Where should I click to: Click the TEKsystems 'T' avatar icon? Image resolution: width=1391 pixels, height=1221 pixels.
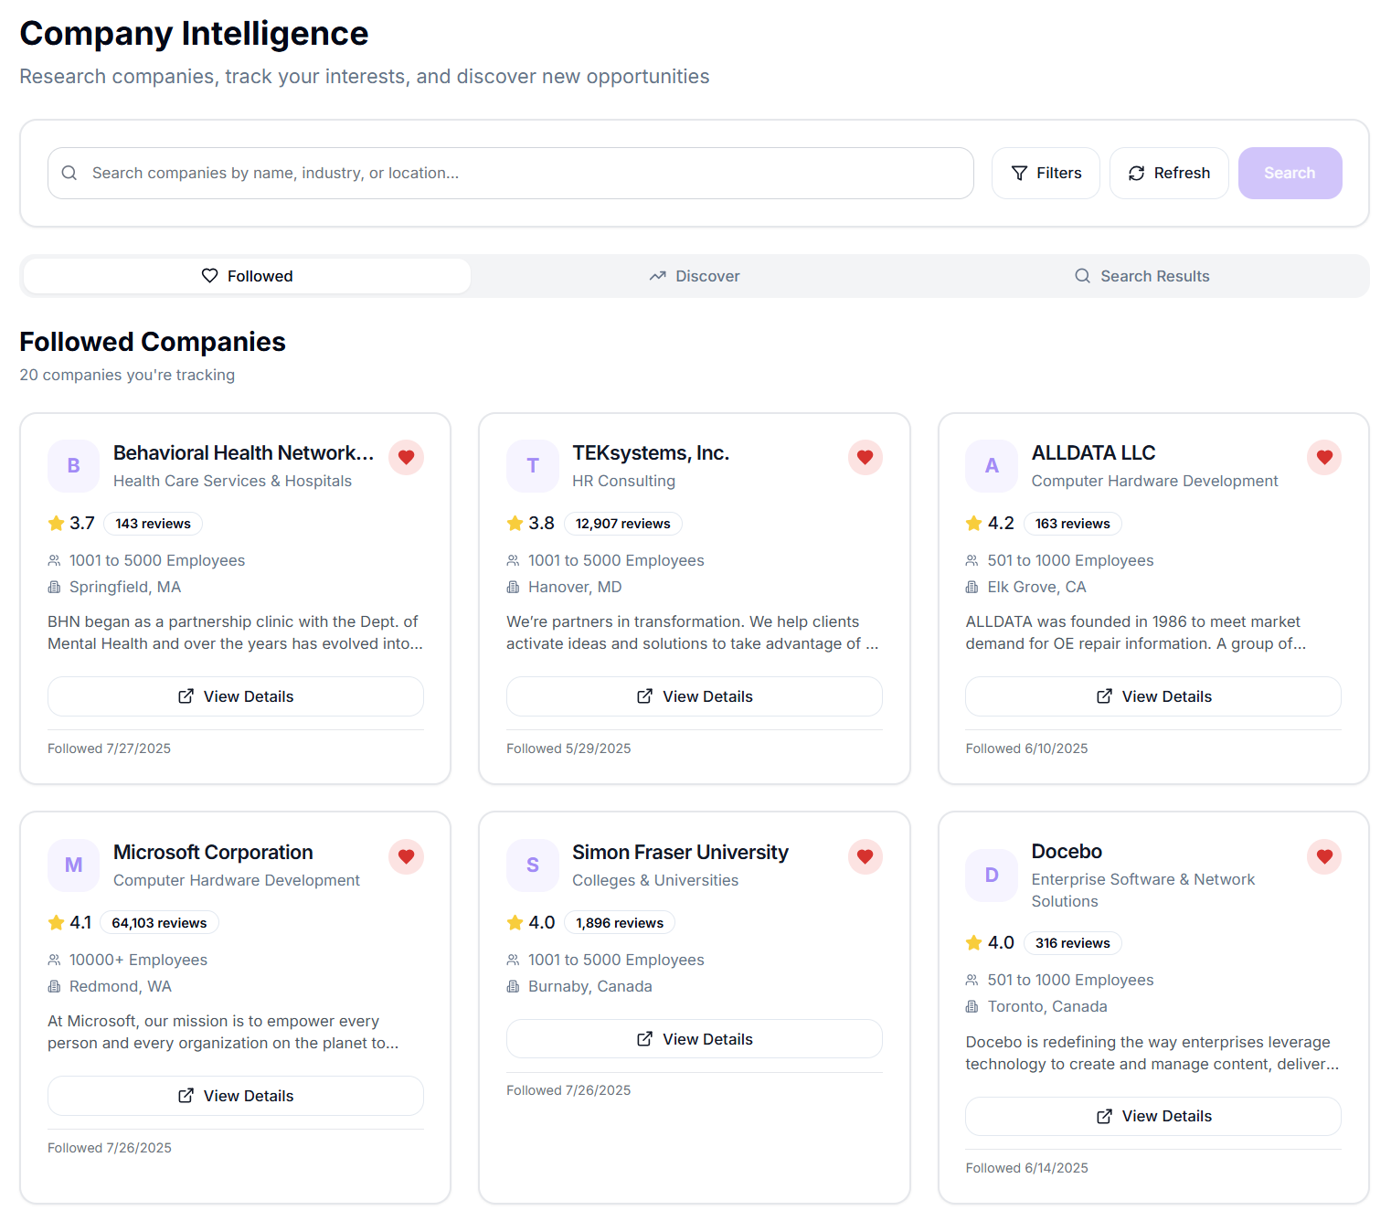(533, 466)
